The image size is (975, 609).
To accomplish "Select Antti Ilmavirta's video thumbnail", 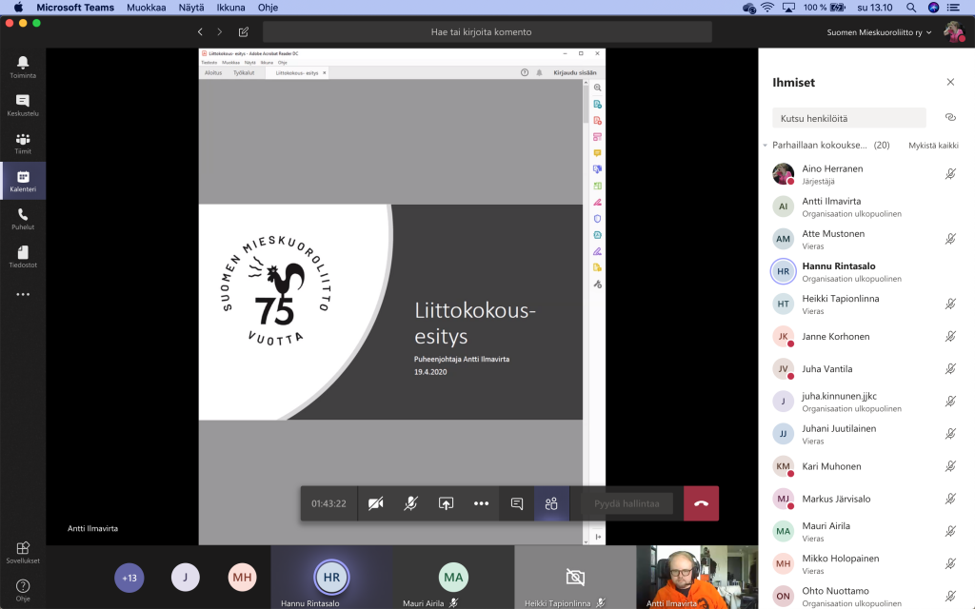I will pos(698,577).
